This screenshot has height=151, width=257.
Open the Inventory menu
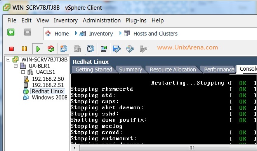point(66,20)
